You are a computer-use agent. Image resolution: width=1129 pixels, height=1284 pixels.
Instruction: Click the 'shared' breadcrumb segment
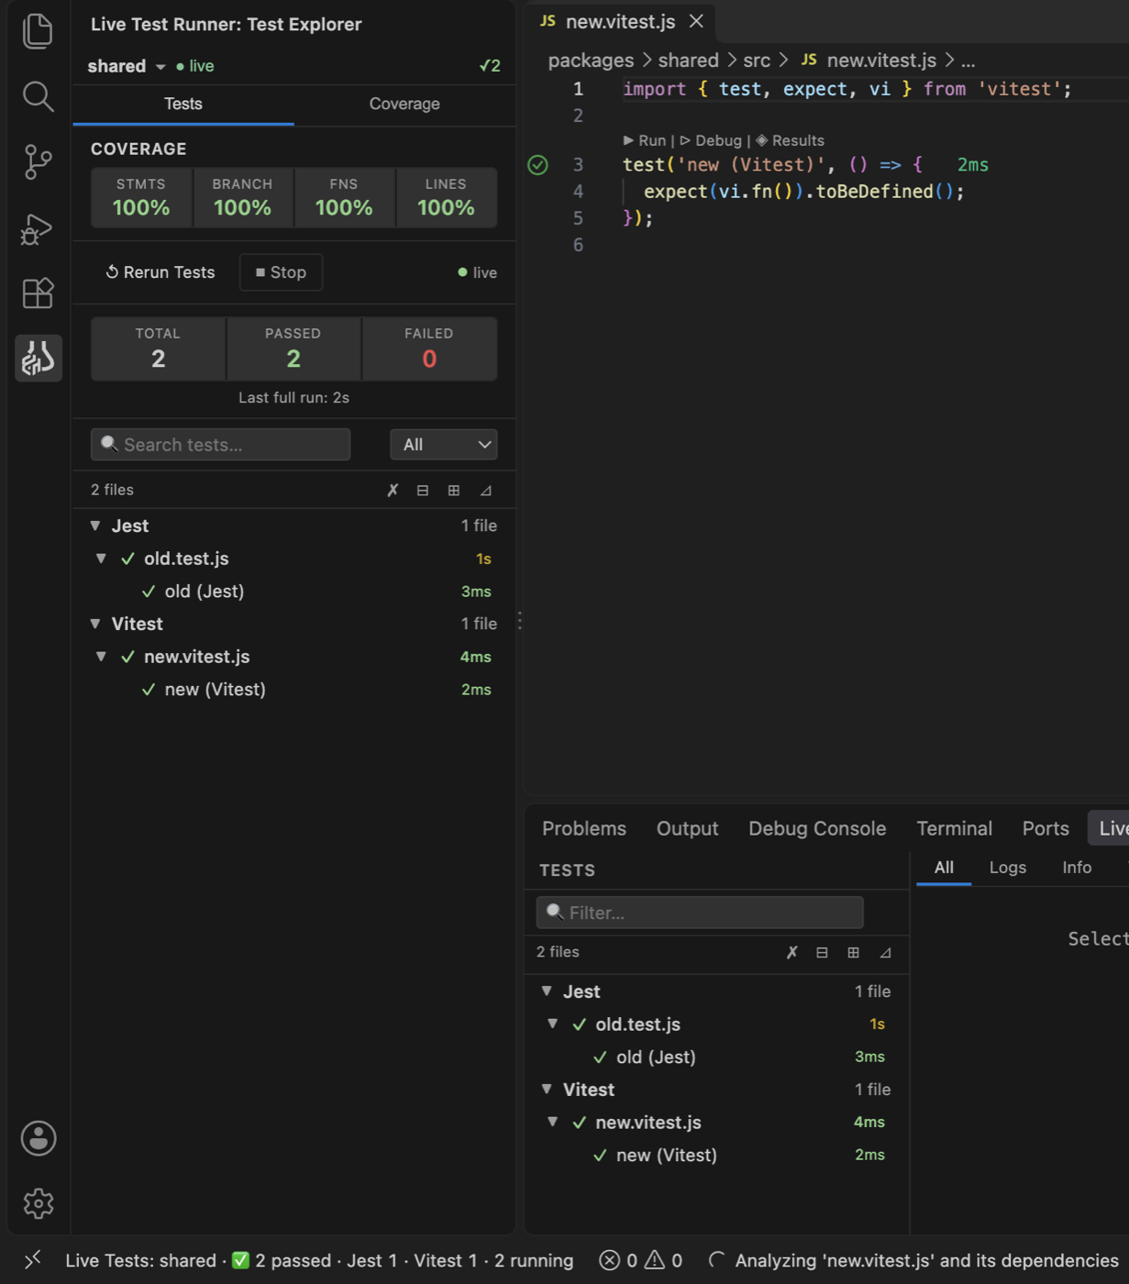688,61
